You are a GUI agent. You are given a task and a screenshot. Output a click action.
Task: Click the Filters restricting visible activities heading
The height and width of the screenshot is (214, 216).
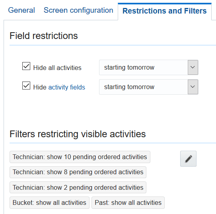78,134
